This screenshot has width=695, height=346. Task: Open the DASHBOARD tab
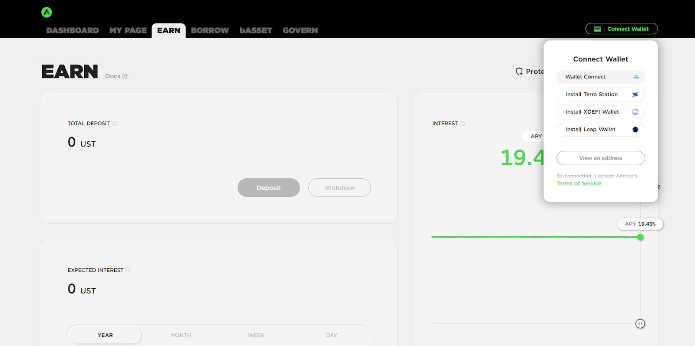point(73,30)
